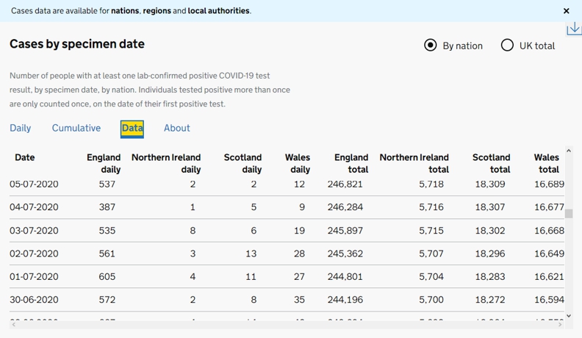This screenshot has height=338, width=582.
Task: Click the download icon at top right
Action: pyautogui.click(x=574, y=29)
